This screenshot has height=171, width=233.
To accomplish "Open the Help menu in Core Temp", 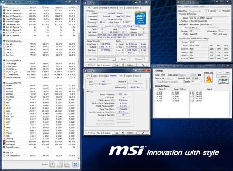I will click(202, 7).
